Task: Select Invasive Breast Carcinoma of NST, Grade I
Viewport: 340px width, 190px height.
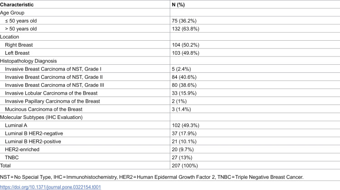Action: tap(53, 69)
